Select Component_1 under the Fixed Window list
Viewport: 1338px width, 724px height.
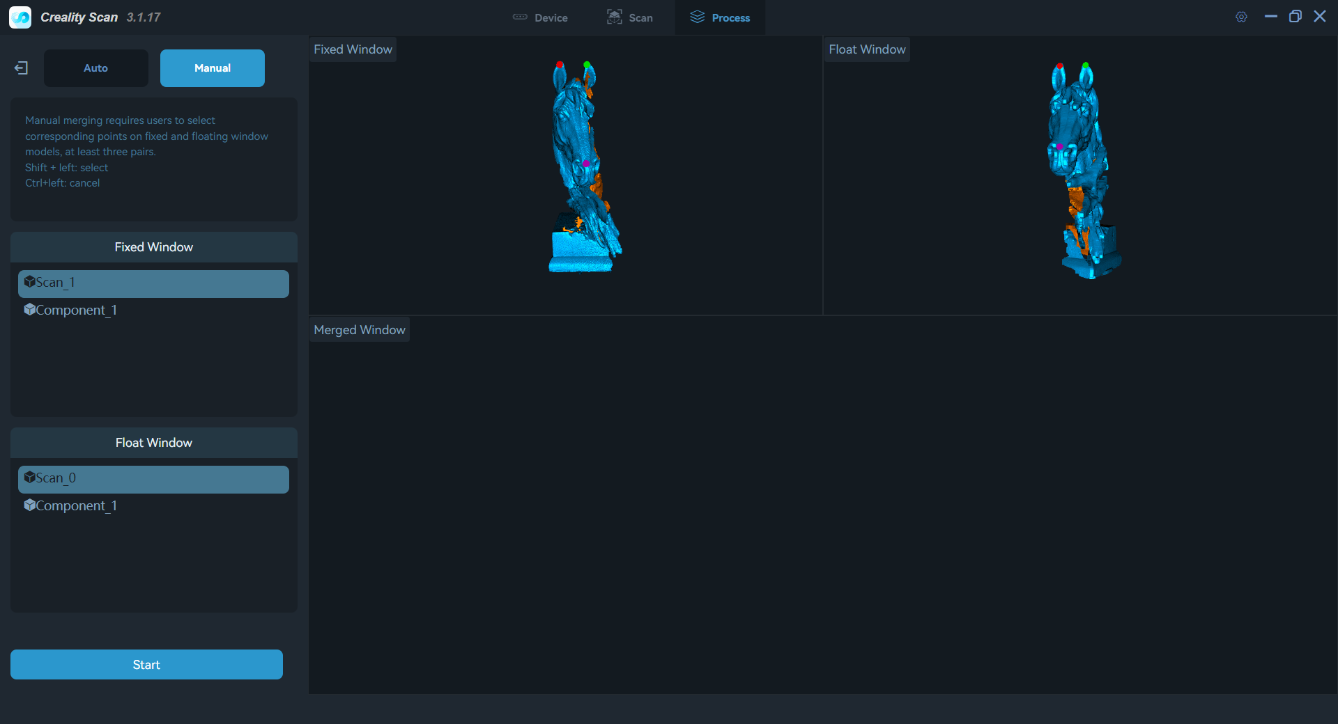pyautogui.click(x=77, y=310)
